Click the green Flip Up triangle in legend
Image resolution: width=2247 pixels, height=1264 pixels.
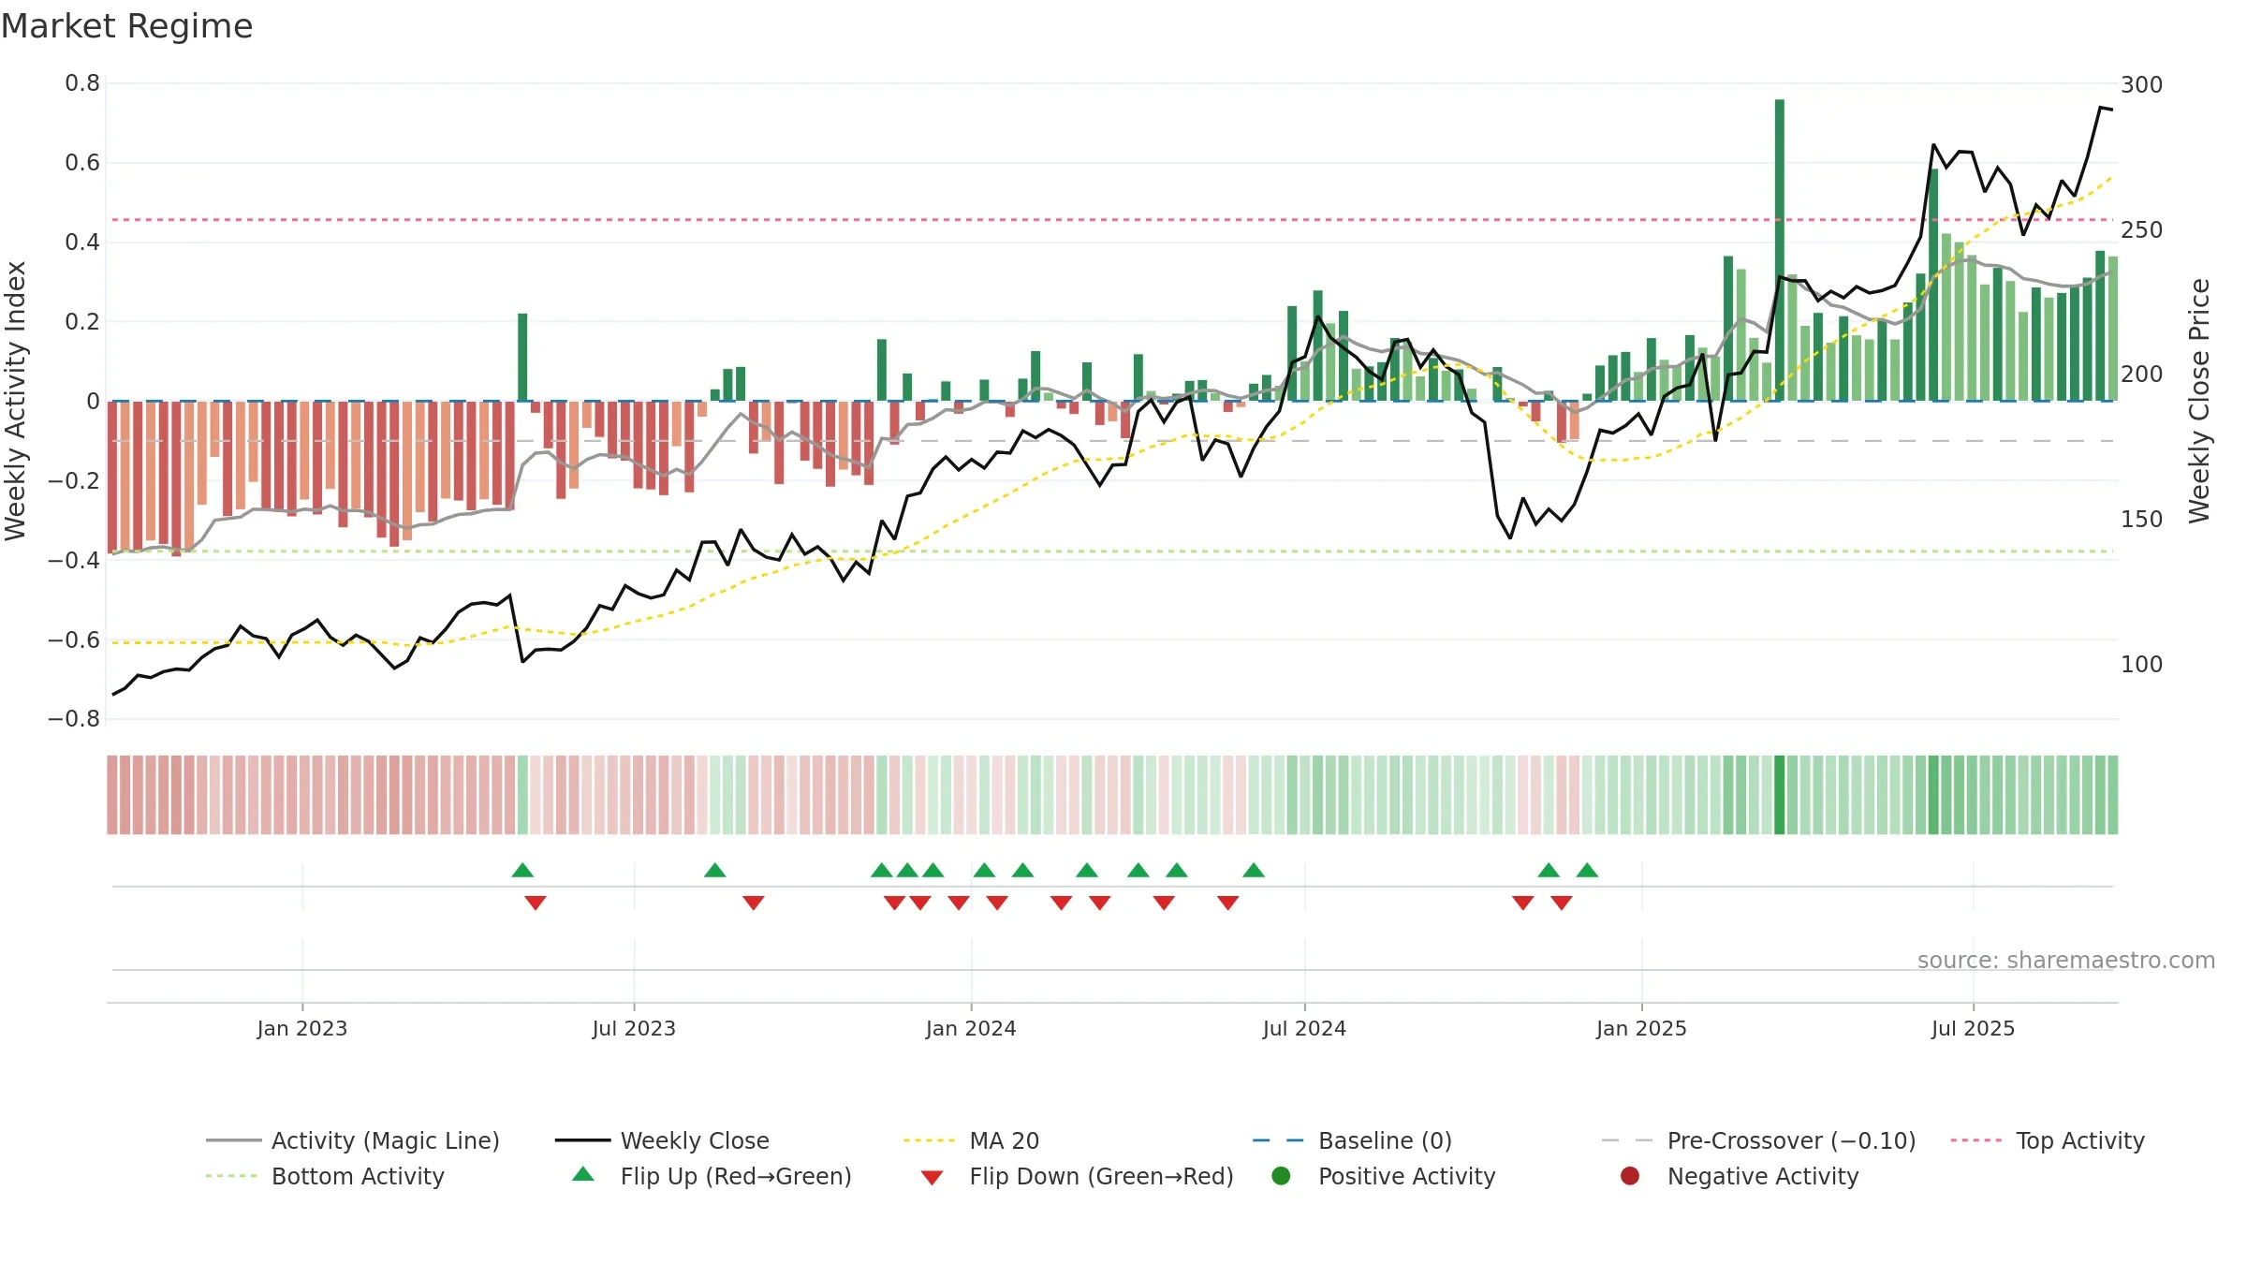click(x=583, y=1174)
